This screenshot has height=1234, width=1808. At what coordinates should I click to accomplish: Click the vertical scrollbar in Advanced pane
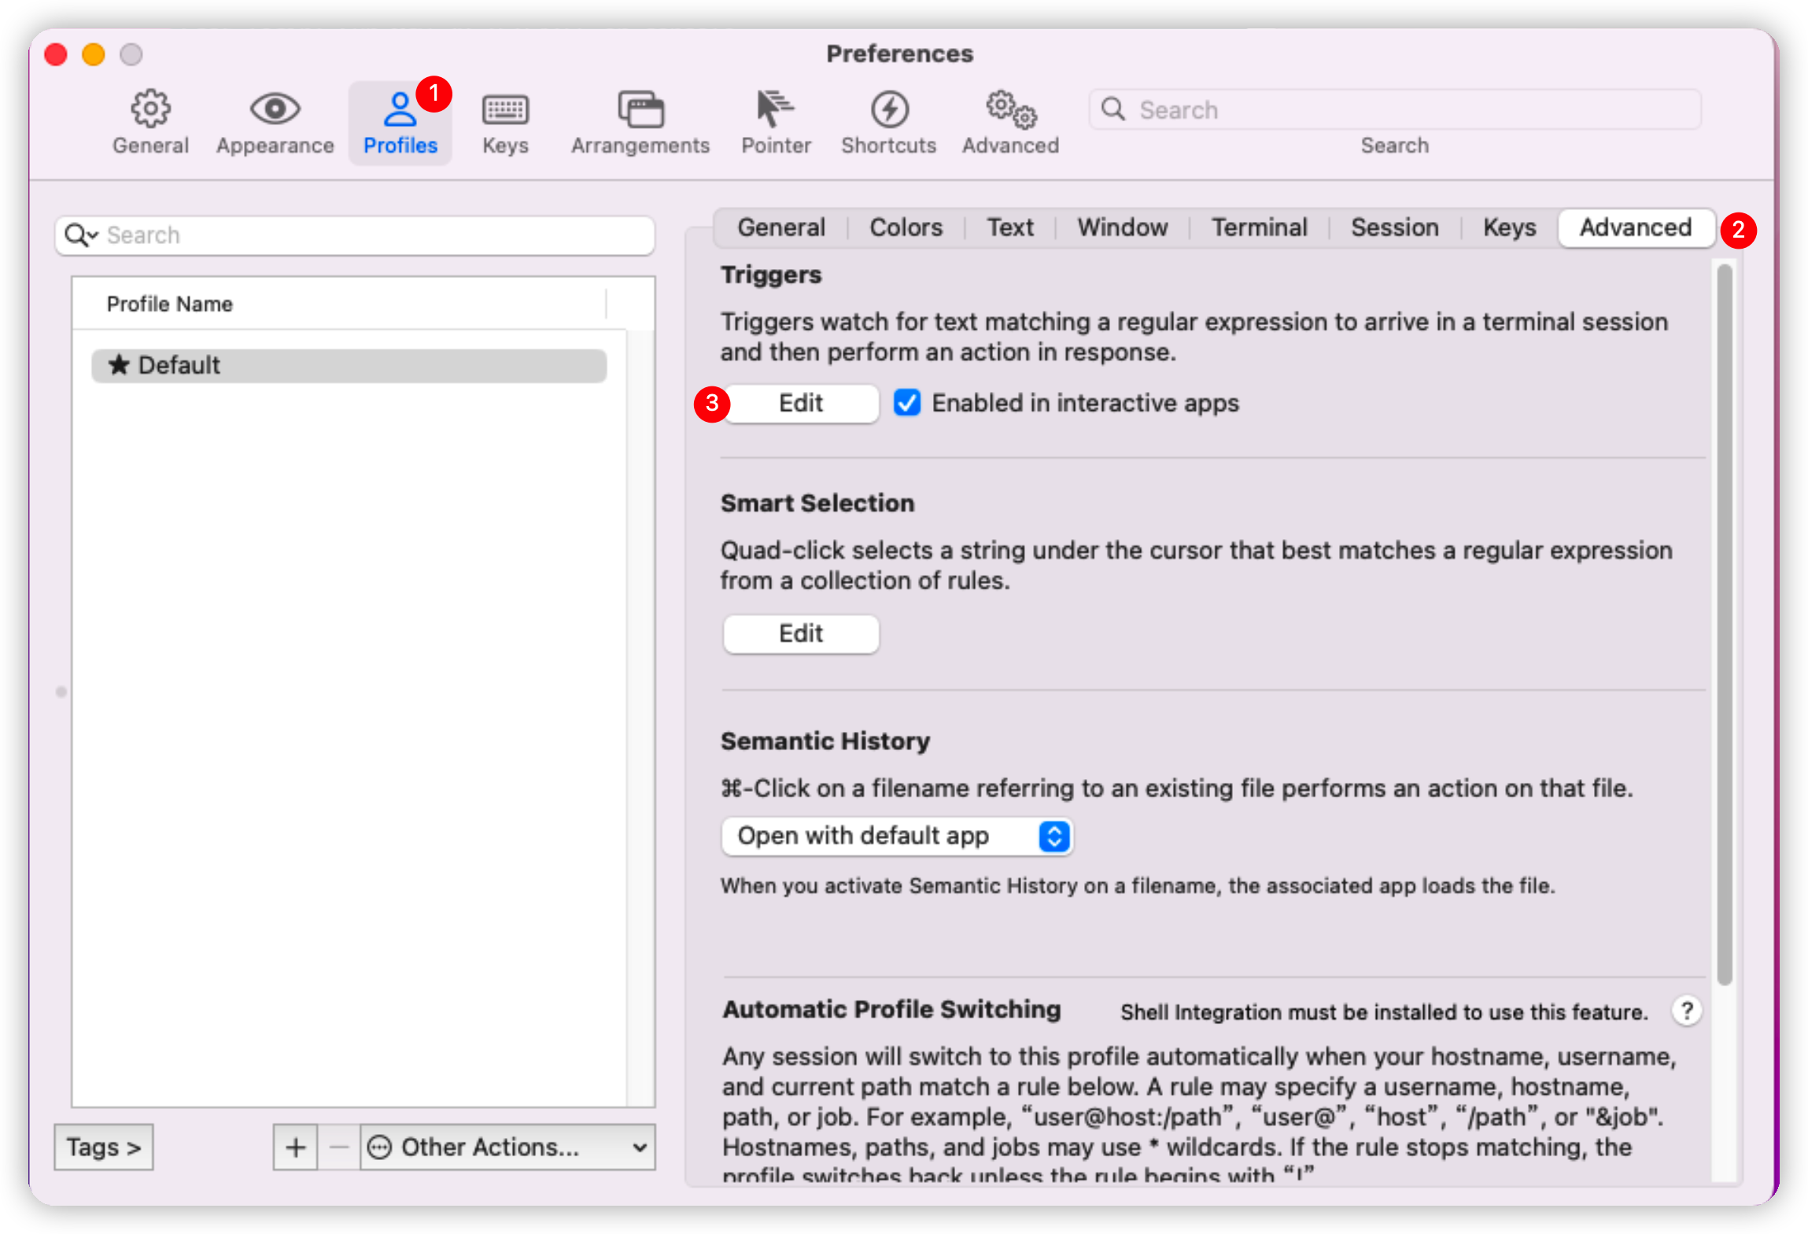click(1724, 625)
